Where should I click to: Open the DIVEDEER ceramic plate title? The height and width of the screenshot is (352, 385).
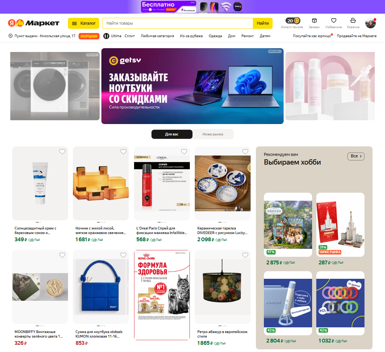222,231
